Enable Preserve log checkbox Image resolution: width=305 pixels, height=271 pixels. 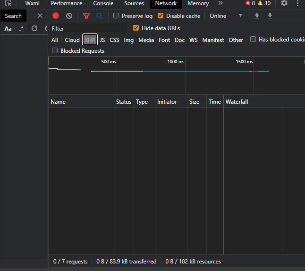click(116, 16)
